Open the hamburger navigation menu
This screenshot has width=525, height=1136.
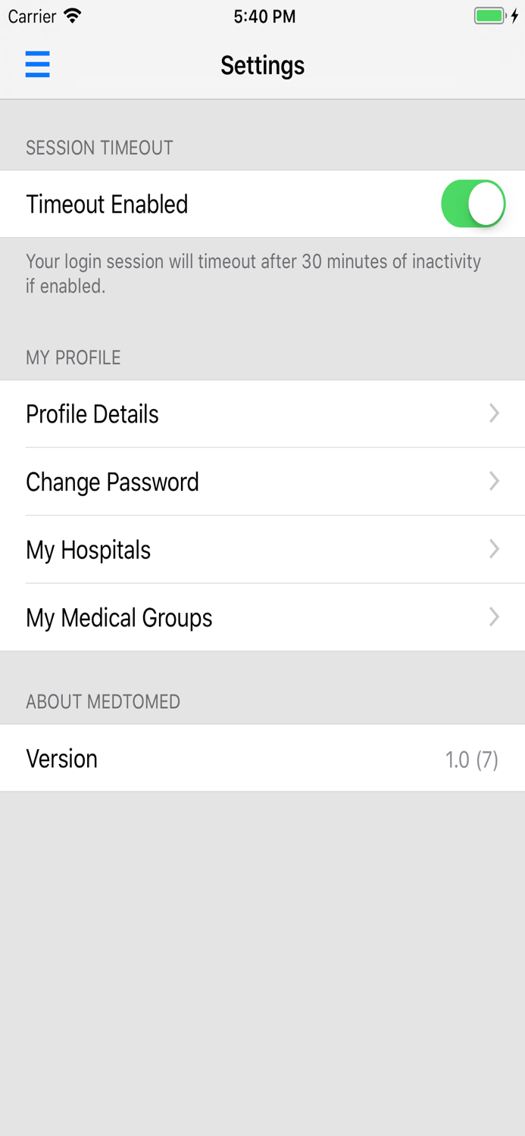(x=37, y=64)
